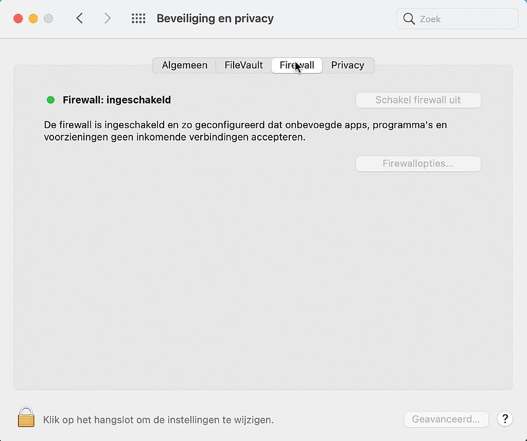527x441 pixels.
Task: Open the FileVault tab
Action: [243, 65]
